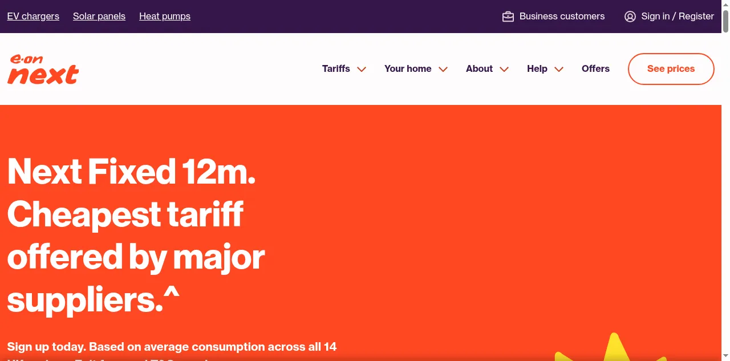Viewport: 730px width, 361px height.
Task: Click the Next Fixed 12m headline text
Action: pos(136,235)
